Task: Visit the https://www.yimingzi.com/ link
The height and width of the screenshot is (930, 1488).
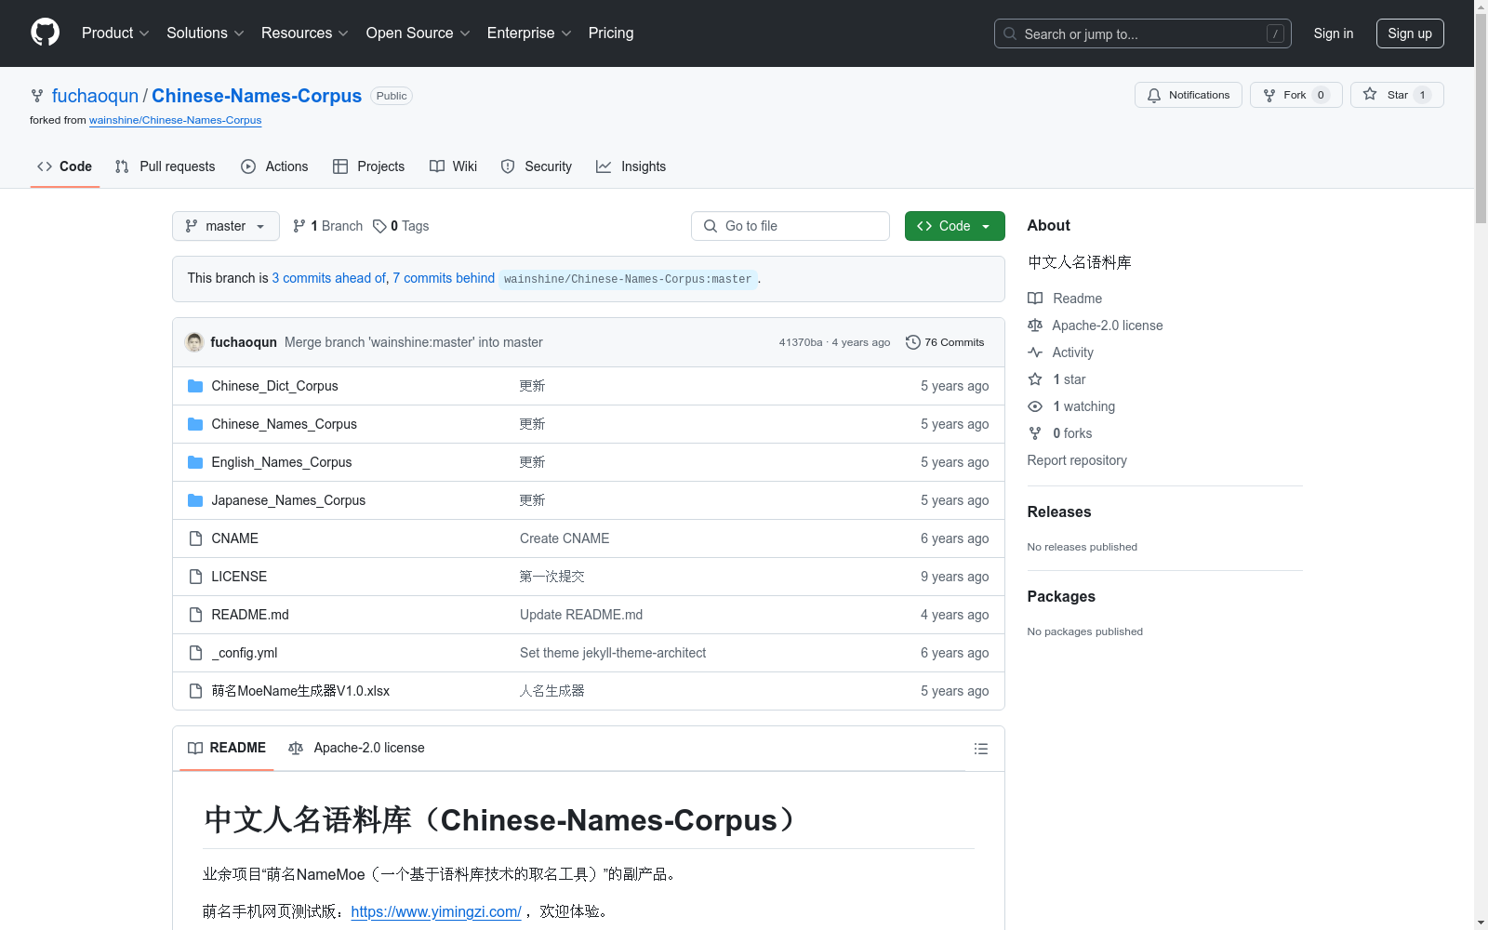Action: click(x=436, y=911)
